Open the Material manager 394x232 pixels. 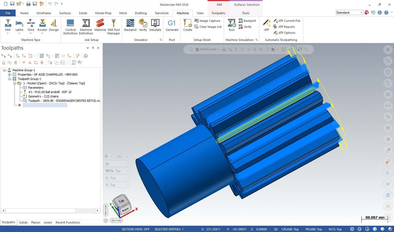(100, 25)
